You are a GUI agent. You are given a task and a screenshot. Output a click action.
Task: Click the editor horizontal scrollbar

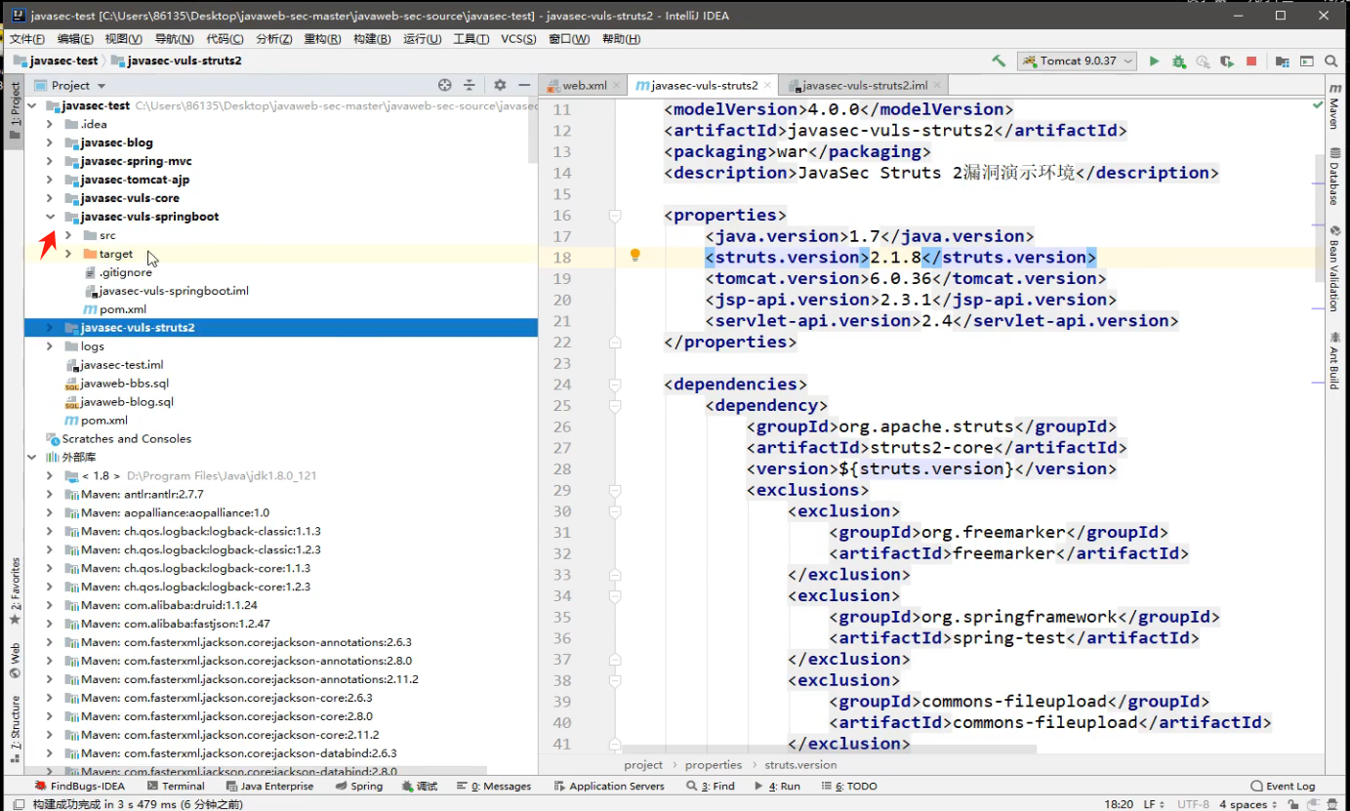[x=829, y=749]
